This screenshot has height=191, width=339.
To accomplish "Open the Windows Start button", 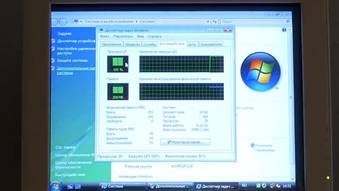I will pos(56,186).
